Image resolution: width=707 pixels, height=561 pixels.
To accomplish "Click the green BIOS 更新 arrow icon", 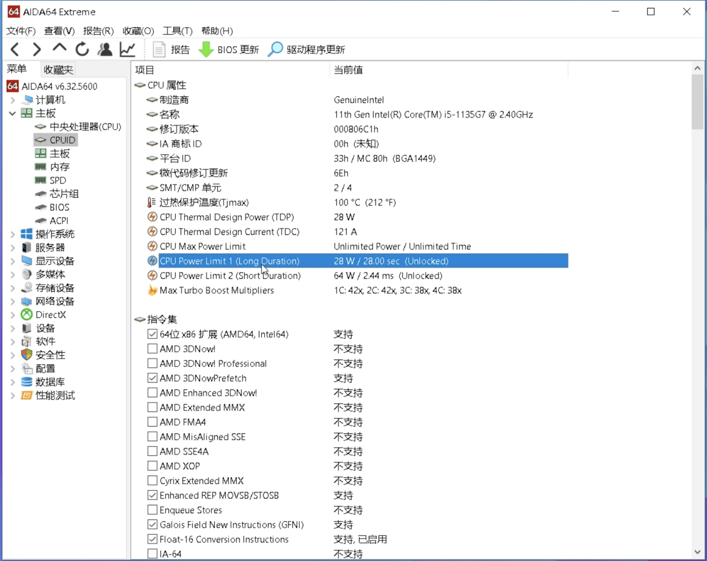I will point(206,50).
